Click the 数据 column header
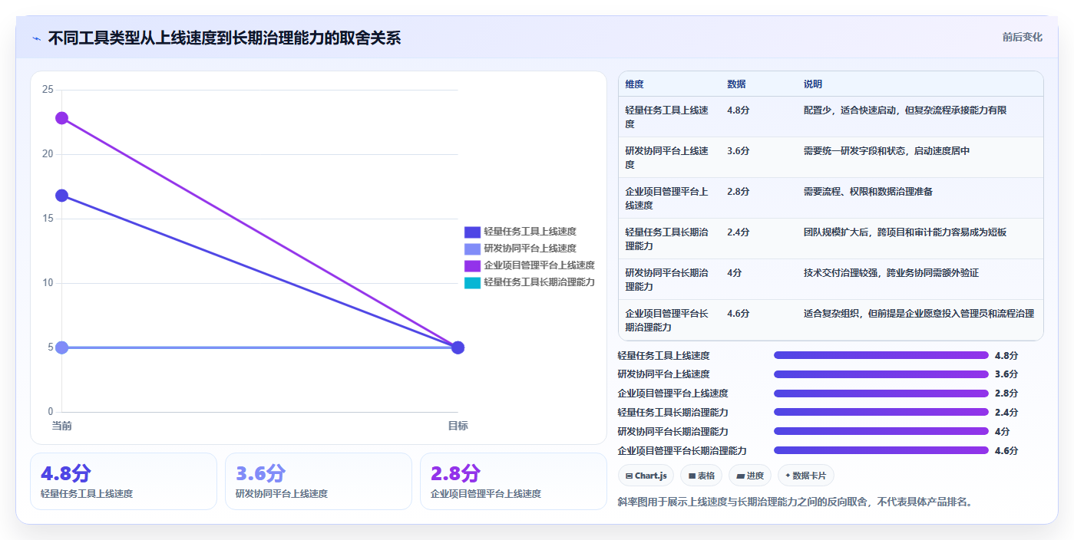 pyautogui.click(x=736, y=84)
